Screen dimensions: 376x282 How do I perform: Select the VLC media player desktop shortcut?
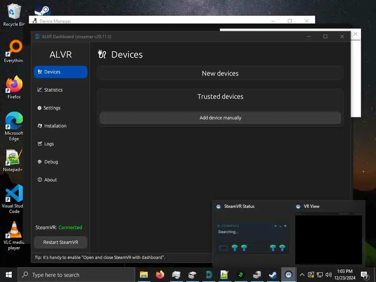[14, 236]
